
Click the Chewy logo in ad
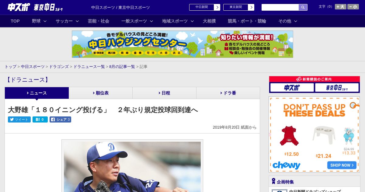click(x=286, y=165)
